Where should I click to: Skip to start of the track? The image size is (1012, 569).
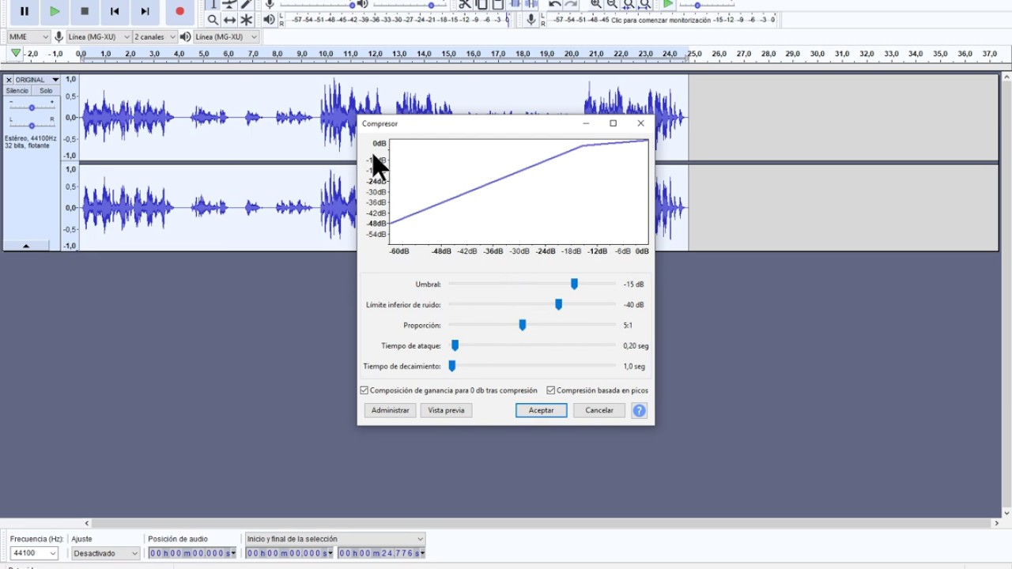point(115,11)
